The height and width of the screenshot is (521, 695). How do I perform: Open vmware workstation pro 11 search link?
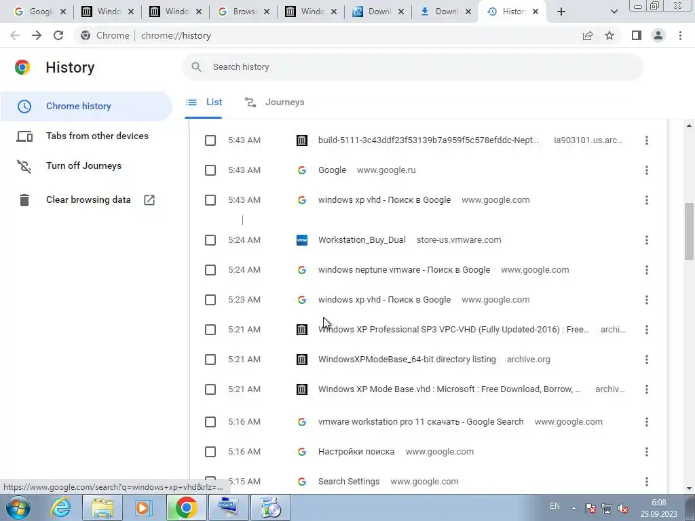(421, 422)
